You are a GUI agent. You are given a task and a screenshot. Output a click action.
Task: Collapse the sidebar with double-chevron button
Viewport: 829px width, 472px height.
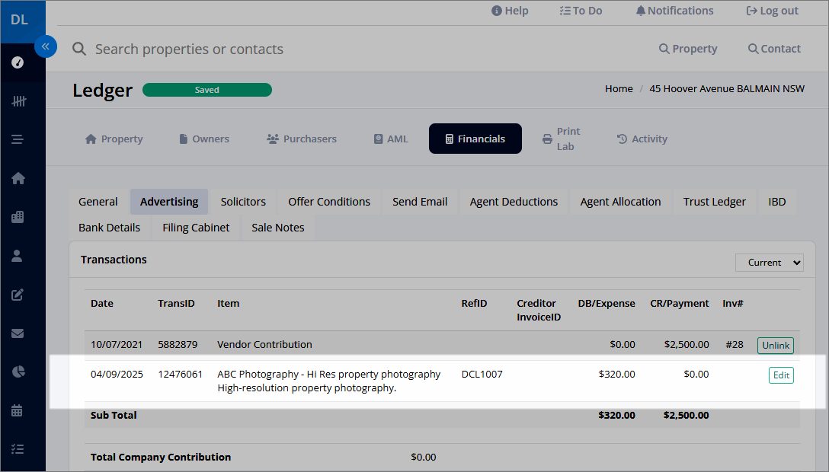tap(46, 46)
